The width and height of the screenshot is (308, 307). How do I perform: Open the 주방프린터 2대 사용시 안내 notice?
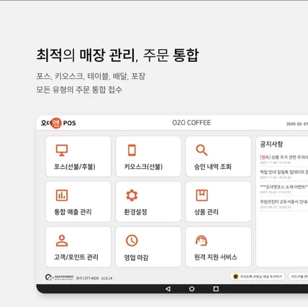coord(284,204)
